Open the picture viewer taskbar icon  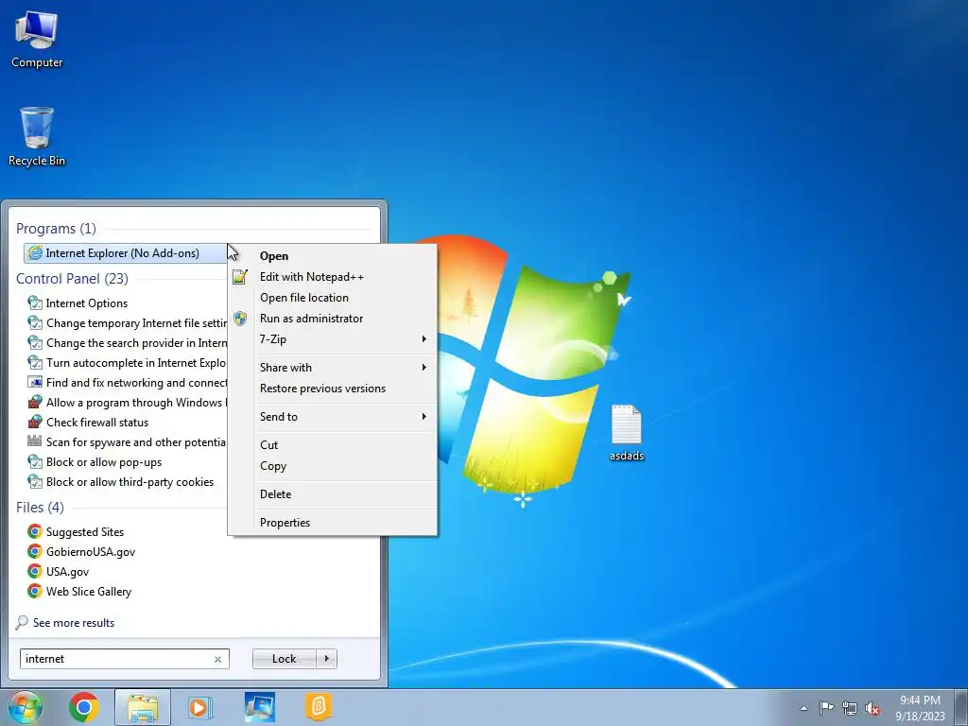point(259,707)
